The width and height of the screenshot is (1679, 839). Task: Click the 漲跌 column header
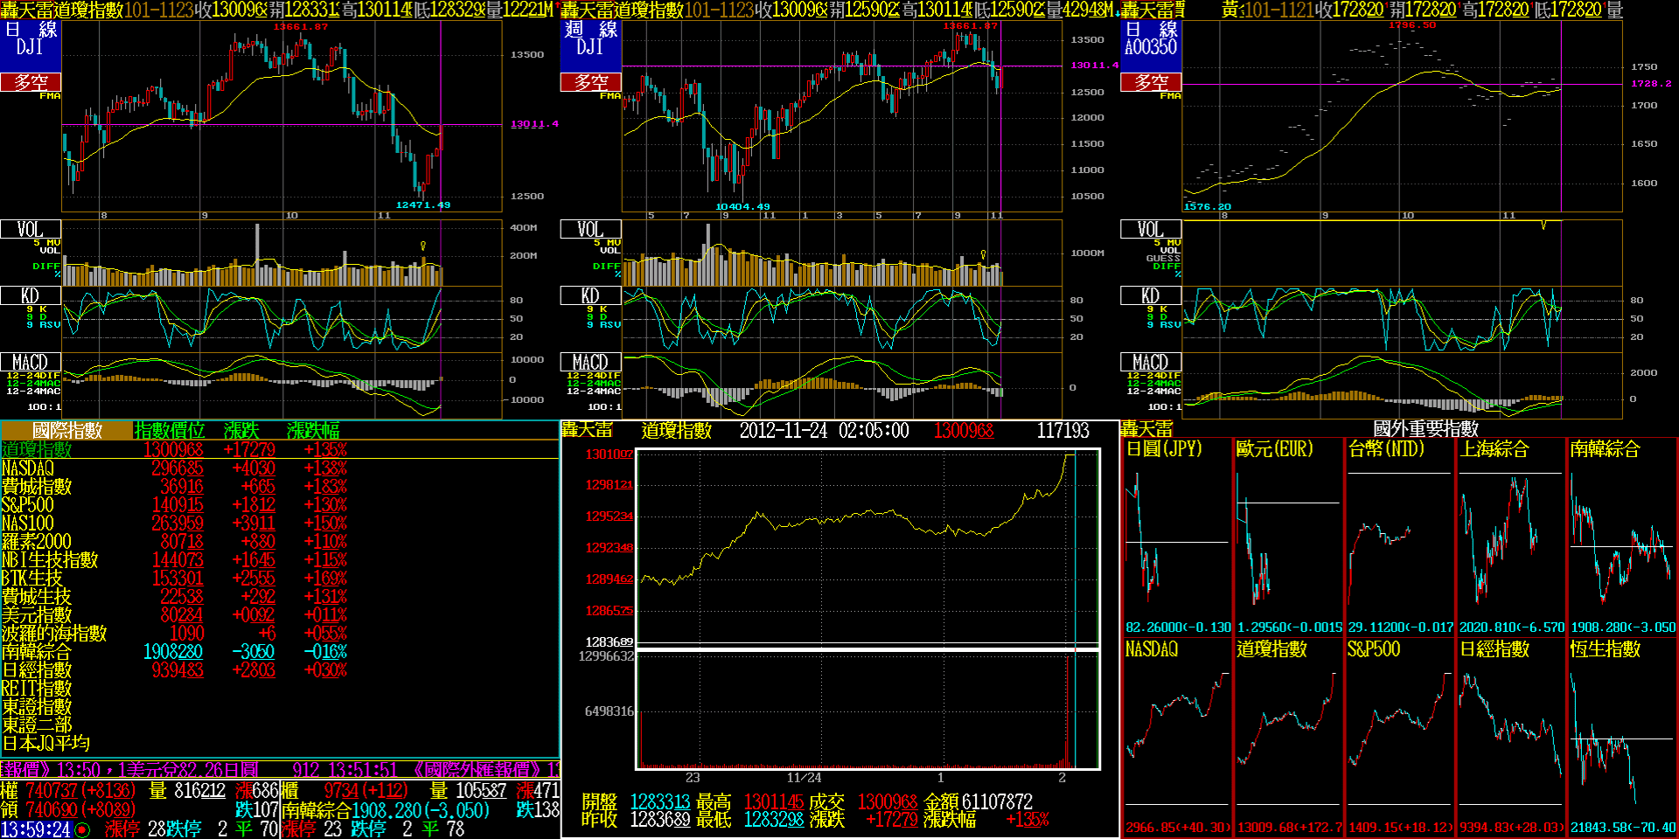(x=241, y=430)
